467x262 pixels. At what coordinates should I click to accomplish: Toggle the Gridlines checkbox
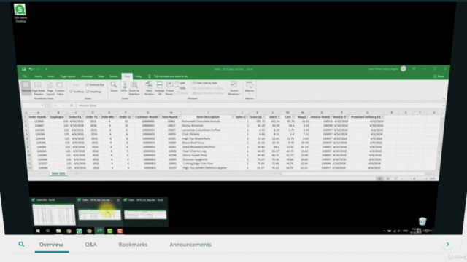71,92
